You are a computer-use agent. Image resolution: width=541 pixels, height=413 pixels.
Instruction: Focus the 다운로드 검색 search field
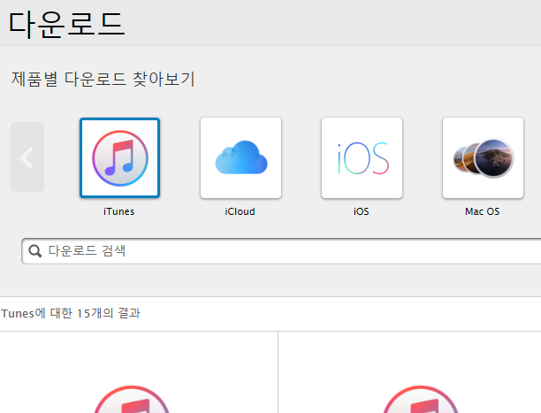coord(281,251)
